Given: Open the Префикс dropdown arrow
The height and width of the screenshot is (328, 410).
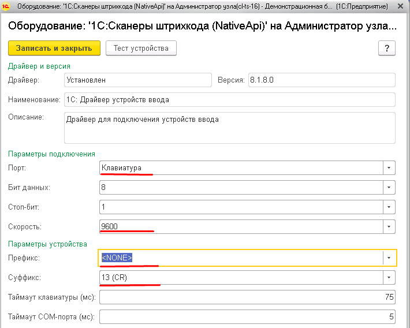Looking at the screenshot, I should 389,258.
